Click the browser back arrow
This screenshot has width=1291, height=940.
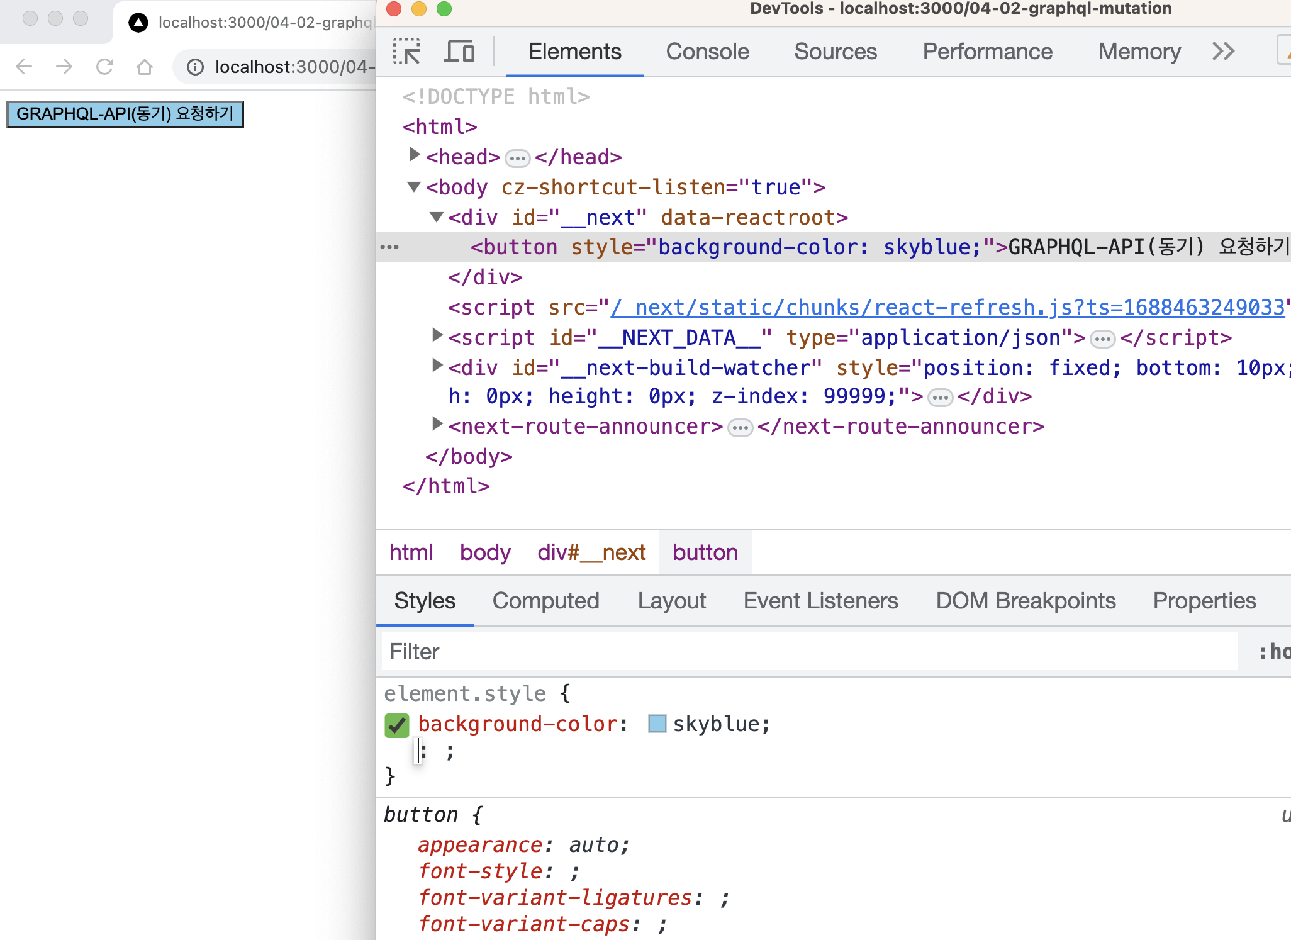coord(24,67)
